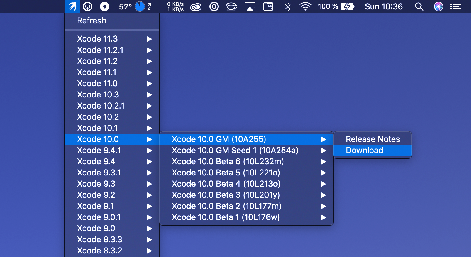Expand the Xcode 11.0 submenu arrow
This screenshot has height=257, width=471.
(x=149, y=84)
